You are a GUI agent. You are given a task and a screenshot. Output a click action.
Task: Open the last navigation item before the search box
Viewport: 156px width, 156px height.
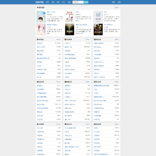point(69,2)
